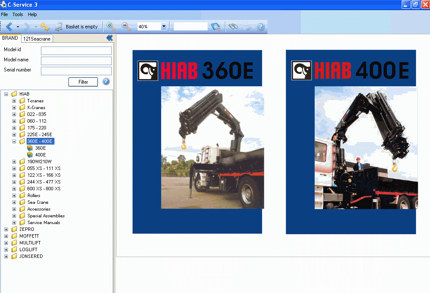Select the 122 XS - 166 XS folder
Screen dimensions: 430x293
43,175
